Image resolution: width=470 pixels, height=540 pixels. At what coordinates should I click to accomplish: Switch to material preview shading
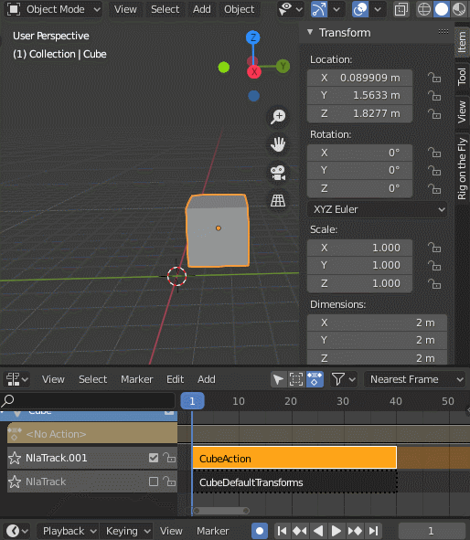459,9
